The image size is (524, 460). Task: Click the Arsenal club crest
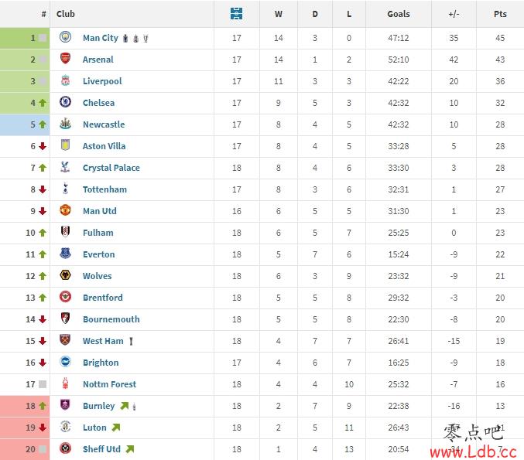[65, 59]
